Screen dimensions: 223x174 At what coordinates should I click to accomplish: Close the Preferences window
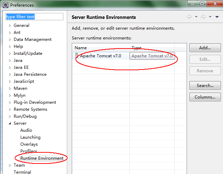pyautogui.click(x=215, y=3)
